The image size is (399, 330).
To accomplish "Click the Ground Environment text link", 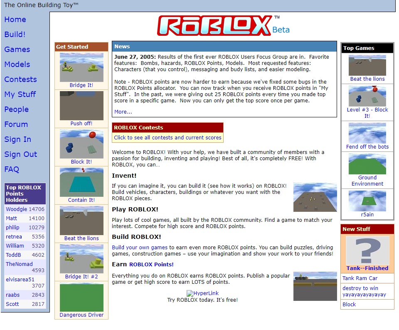I will [x=367, y=181].
